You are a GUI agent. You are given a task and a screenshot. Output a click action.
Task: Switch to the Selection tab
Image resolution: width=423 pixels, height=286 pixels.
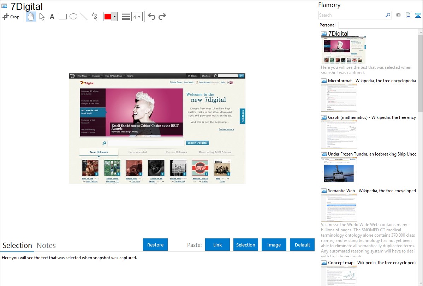point(17,245)
